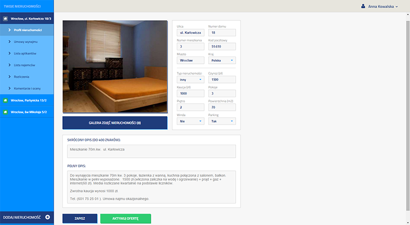The height and width of the screenshot is (225, 410).
Task: Click the chevron next to Lista najemców
Action: [10, 65]
